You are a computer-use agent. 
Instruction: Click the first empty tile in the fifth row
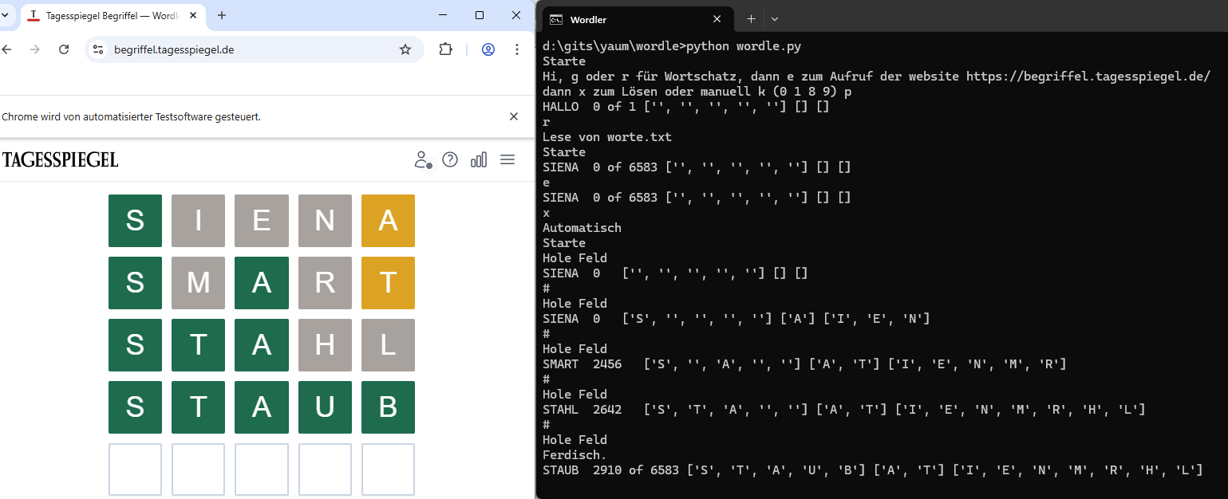coord(135,470)
